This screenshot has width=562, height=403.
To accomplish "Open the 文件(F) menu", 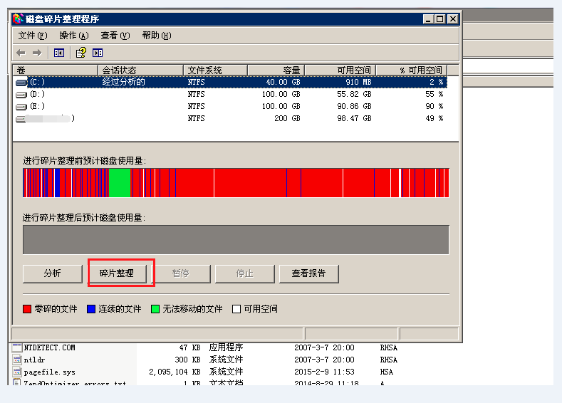I will pos(33,36).
